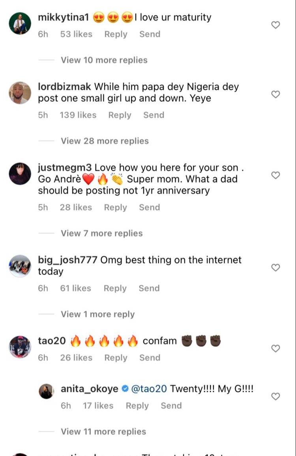Like mikkytina1's comment with the heart
Screen dimensions: 296x456
(276, 25)
